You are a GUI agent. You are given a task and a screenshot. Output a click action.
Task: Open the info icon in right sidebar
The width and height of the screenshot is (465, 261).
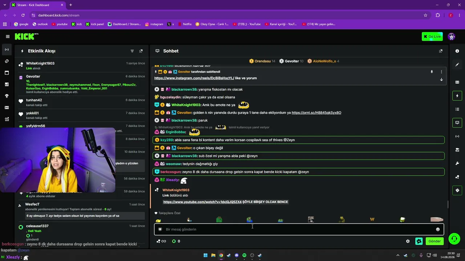click(457, 51)
